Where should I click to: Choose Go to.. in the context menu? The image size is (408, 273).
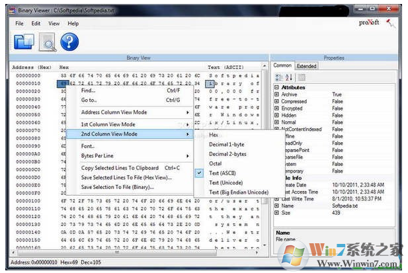point(130,100)
